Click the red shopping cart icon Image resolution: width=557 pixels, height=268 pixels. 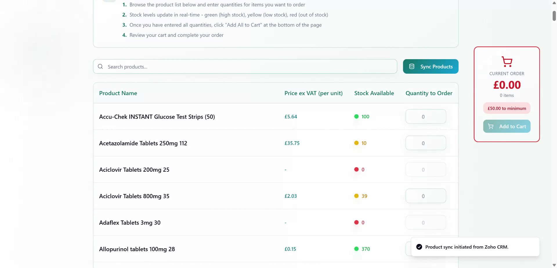coord(507,61)
